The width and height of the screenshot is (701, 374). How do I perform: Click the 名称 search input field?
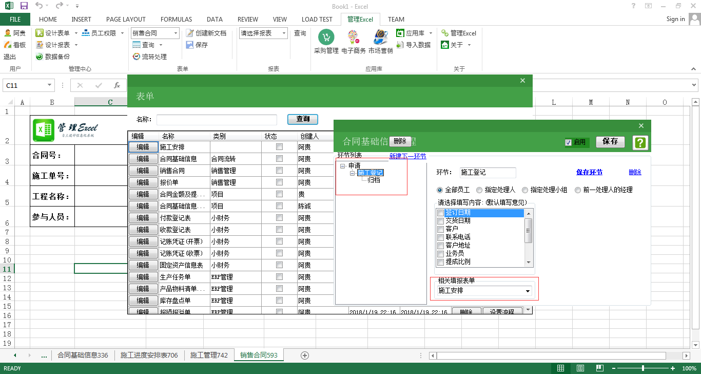click(x=217, y=120)
